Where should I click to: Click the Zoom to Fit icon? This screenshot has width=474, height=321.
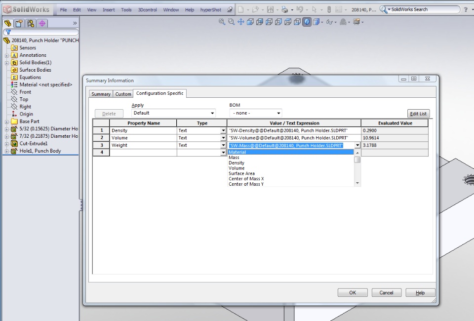[222, 22]
